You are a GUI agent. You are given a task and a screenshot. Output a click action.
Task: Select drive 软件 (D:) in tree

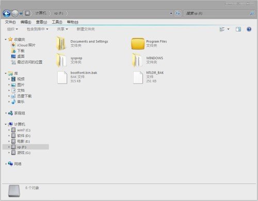click(x=24, y=136)
